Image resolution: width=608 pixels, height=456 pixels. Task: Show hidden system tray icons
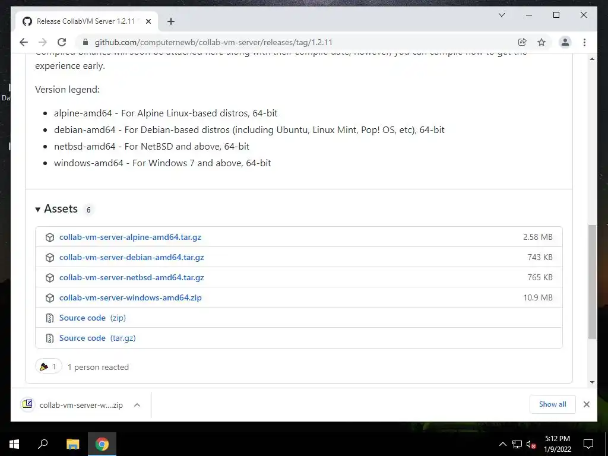tap(502, 444)
